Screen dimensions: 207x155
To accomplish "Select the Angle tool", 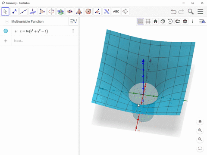I will (x=97, y=12).
